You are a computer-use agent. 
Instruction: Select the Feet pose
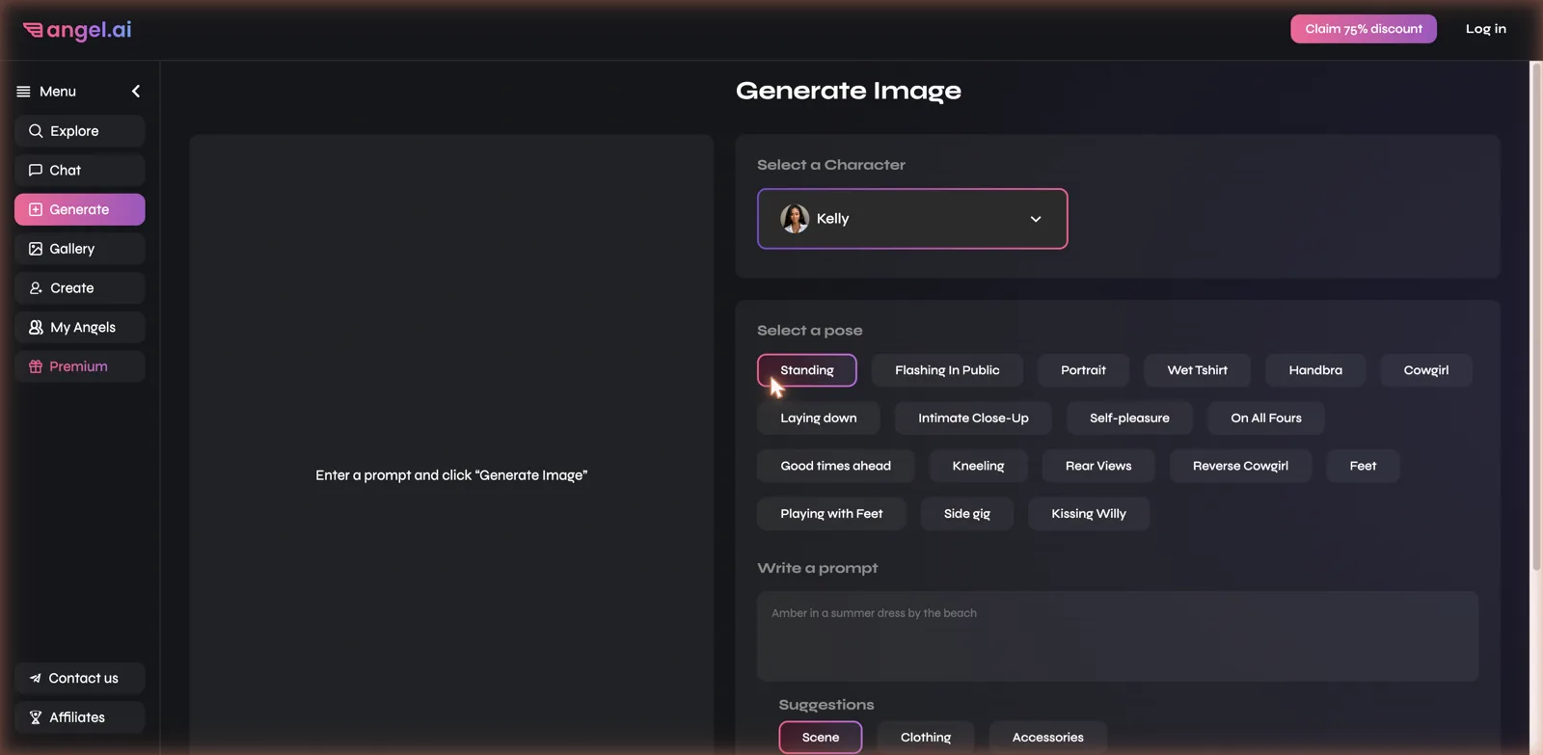point(1363,467)
